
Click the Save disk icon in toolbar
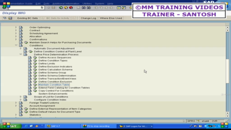click(x=53, y=8)
